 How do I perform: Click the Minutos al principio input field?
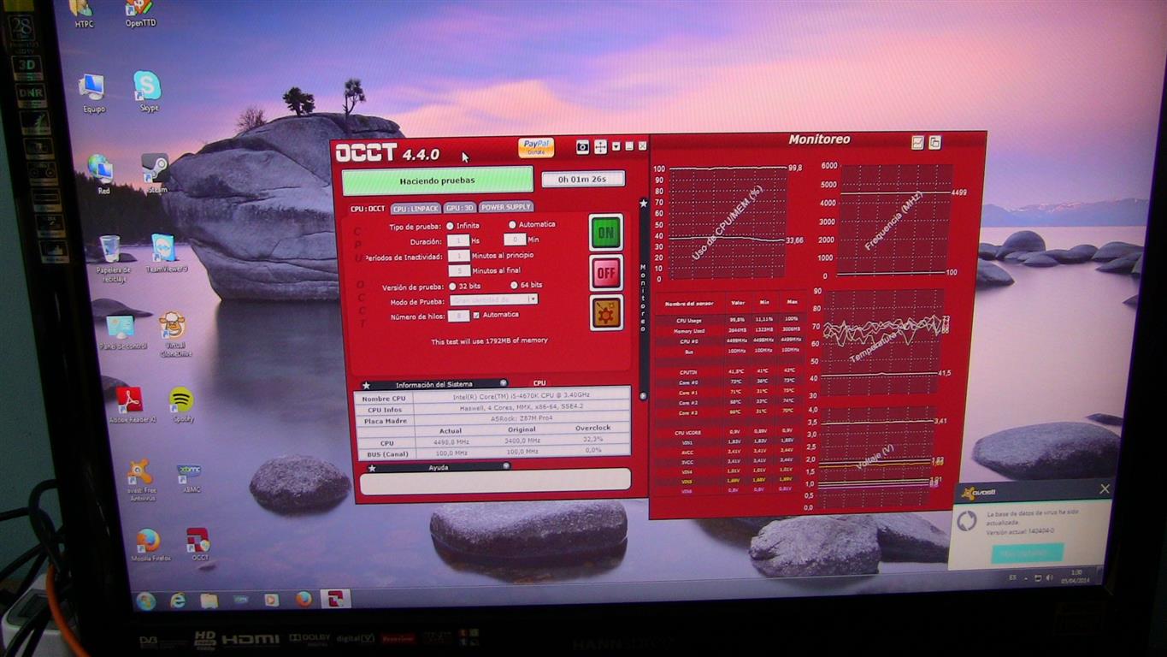pyautogui.click(x=459, y=256)
